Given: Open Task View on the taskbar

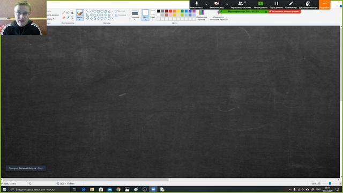Looking at the screenshot, I should tap(74, 189).
